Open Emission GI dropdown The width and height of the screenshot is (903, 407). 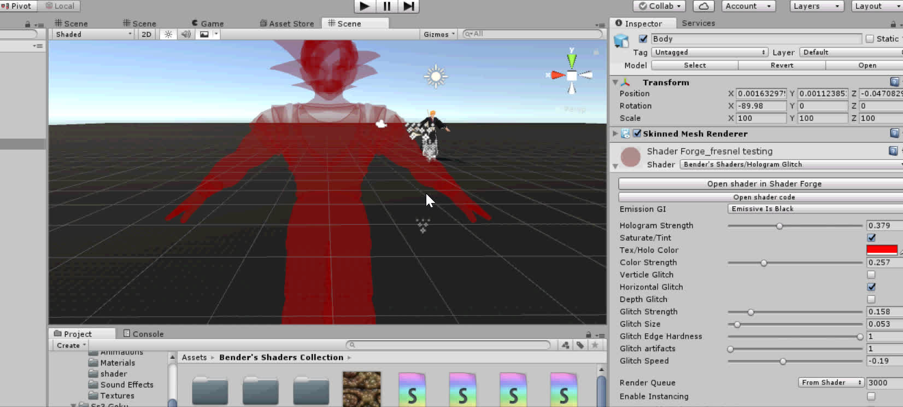(815, 209)
